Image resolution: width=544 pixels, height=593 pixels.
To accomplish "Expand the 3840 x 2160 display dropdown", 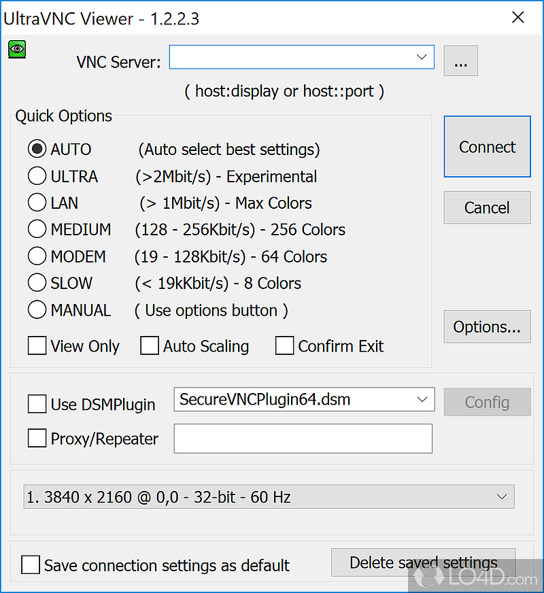I will pyautogui.click(x=502, y=497).
